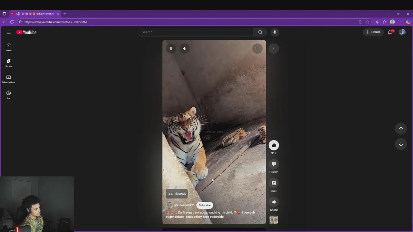
Task: Like this Short with thumbs up
Action: pyautogui.click(x=274, y=145)
